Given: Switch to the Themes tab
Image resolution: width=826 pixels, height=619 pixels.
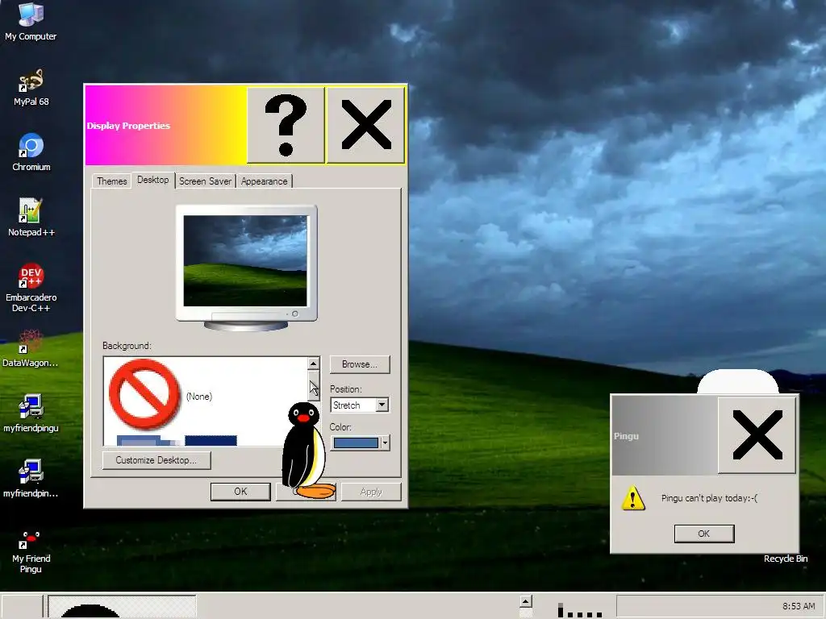Looking at the screenshot, I should click(111, 181).
